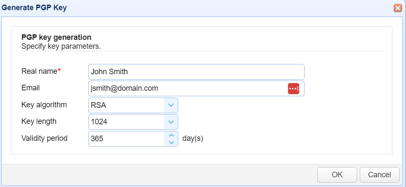Click the Key algorithm dropdown arrow

click(x=171, y=105)
